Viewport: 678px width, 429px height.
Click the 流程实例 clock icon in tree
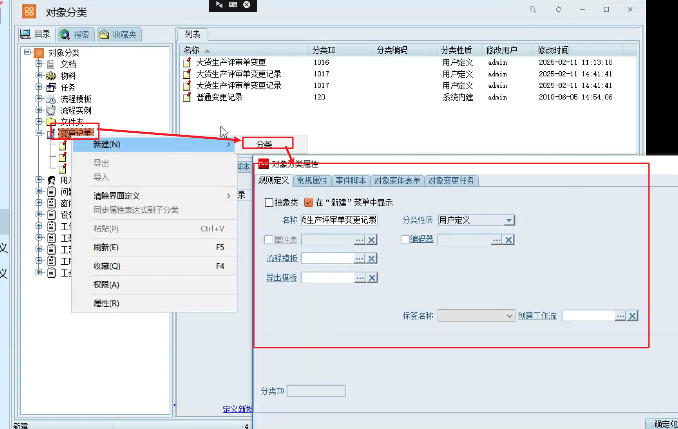pyautogui.click(x=51, y=110)
